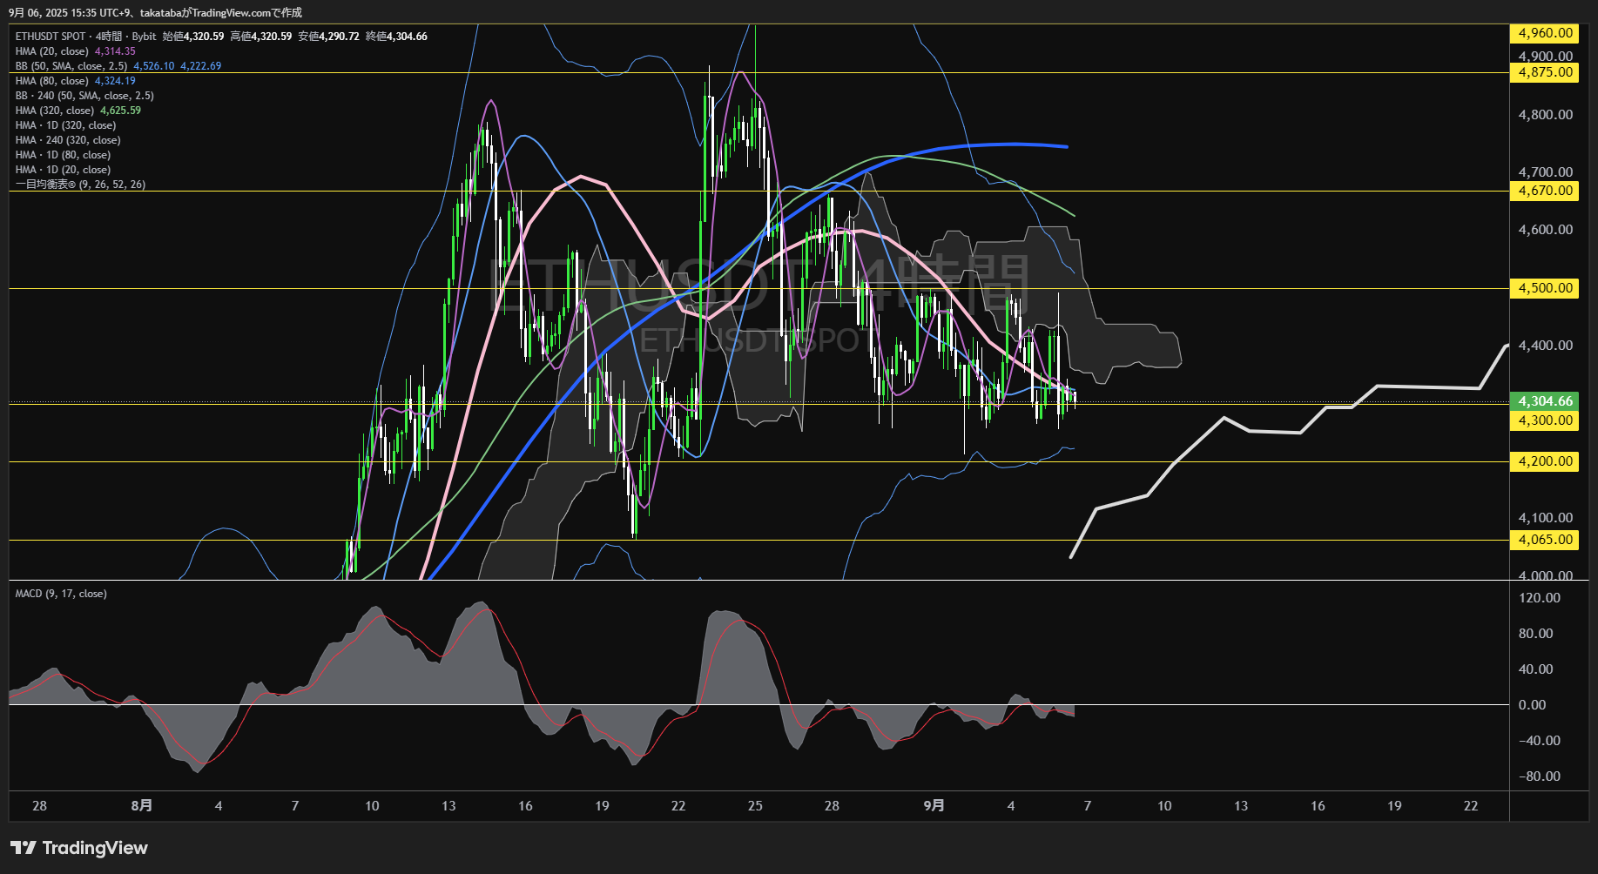Click the HMA · 1D (320, close) legend
The width and height of the screenshot is (1598, 874).
coord(65,125)
